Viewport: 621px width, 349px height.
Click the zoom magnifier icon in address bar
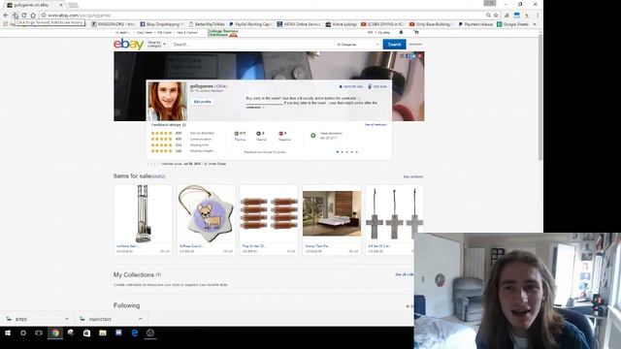pyautogui.click(x=488, y=16)
